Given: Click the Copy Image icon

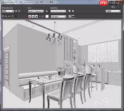Looking at the screenshot, I should pos(6,16).
